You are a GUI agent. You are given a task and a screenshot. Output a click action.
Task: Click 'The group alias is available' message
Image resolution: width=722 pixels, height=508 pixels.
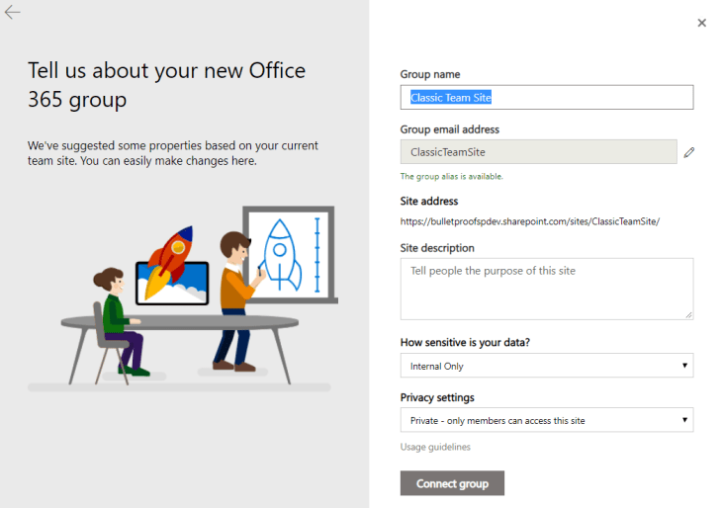[x=451, y=176]
